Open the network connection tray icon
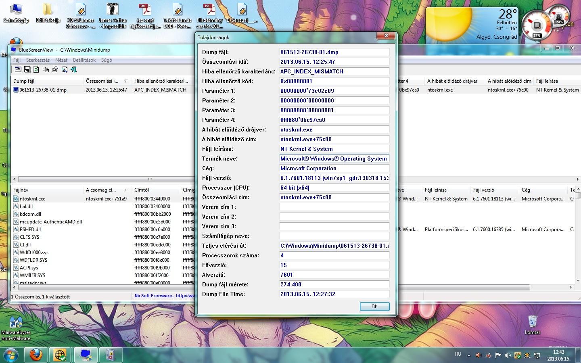Image resolution: width=581 pixels, height=363 pixels. [537, 355]
